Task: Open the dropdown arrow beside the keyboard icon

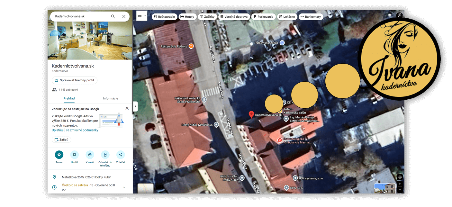Action: coord(145,15)
